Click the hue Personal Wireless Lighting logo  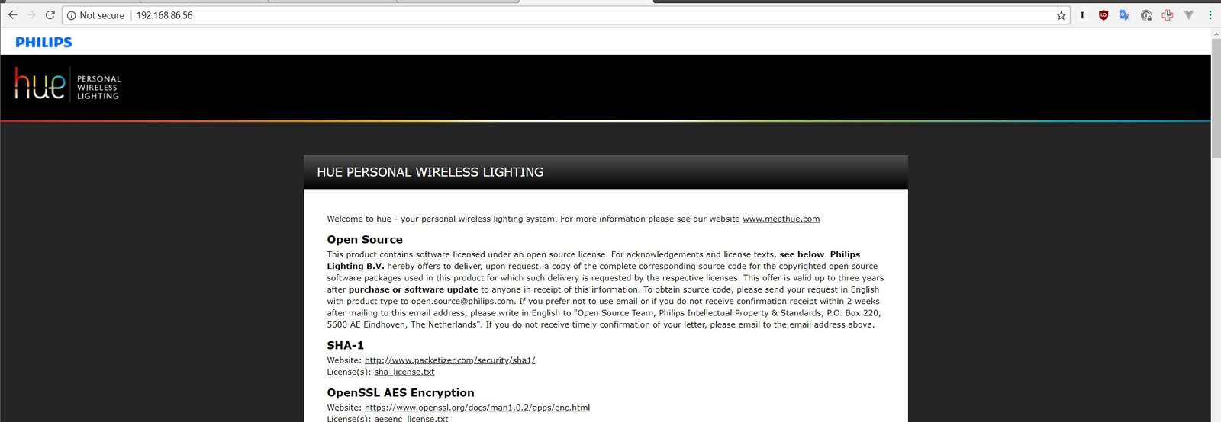(67, 84)
